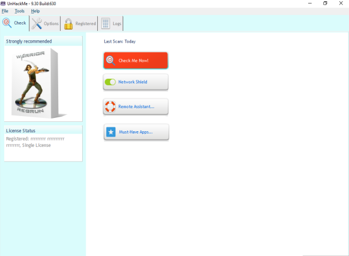The height and width of the screenshot is (256, 349).
Task: Open Remote Assistant...
Action: pos(136,107)
